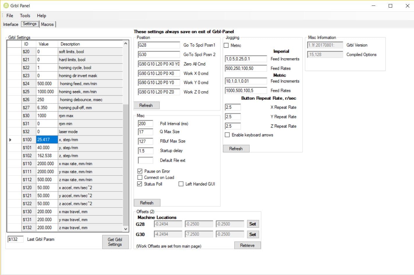The height and width of the screenshot is (275, 414).
Task: Switch to the Interface tab
Action: [x=10, y=24]
